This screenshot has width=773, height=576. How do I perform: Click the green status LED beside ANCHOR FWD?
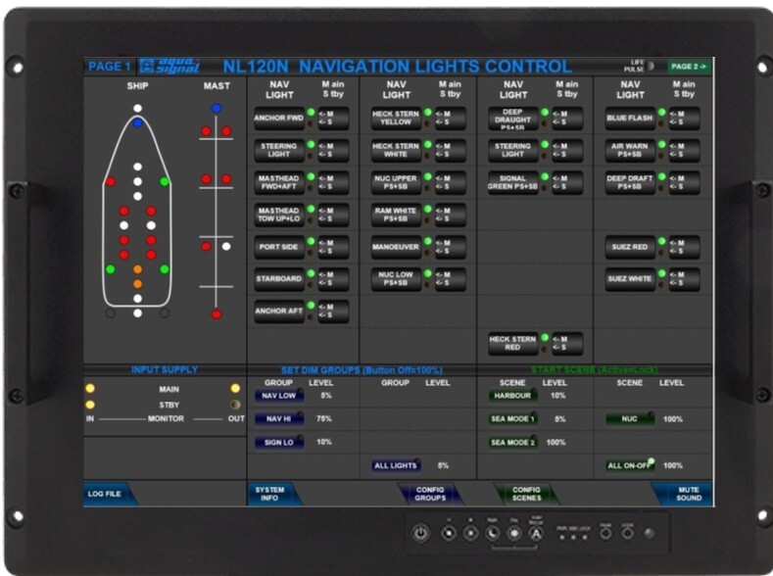[311, 113]
